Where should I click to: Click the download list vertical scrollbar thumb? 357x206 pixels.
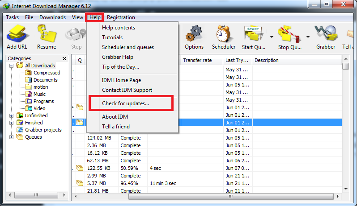(x=346, y=66)
